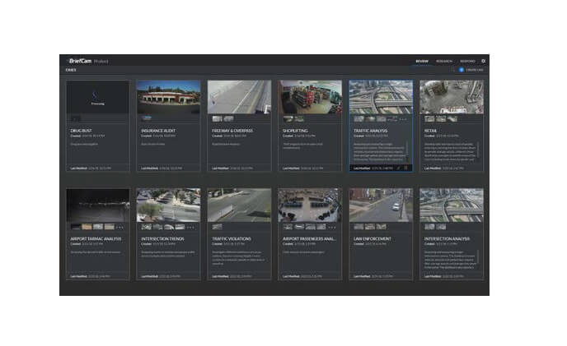The height and width of the screenshot is (346, 567).
Task: Switch to the Research tab
Action: point(443,61)
